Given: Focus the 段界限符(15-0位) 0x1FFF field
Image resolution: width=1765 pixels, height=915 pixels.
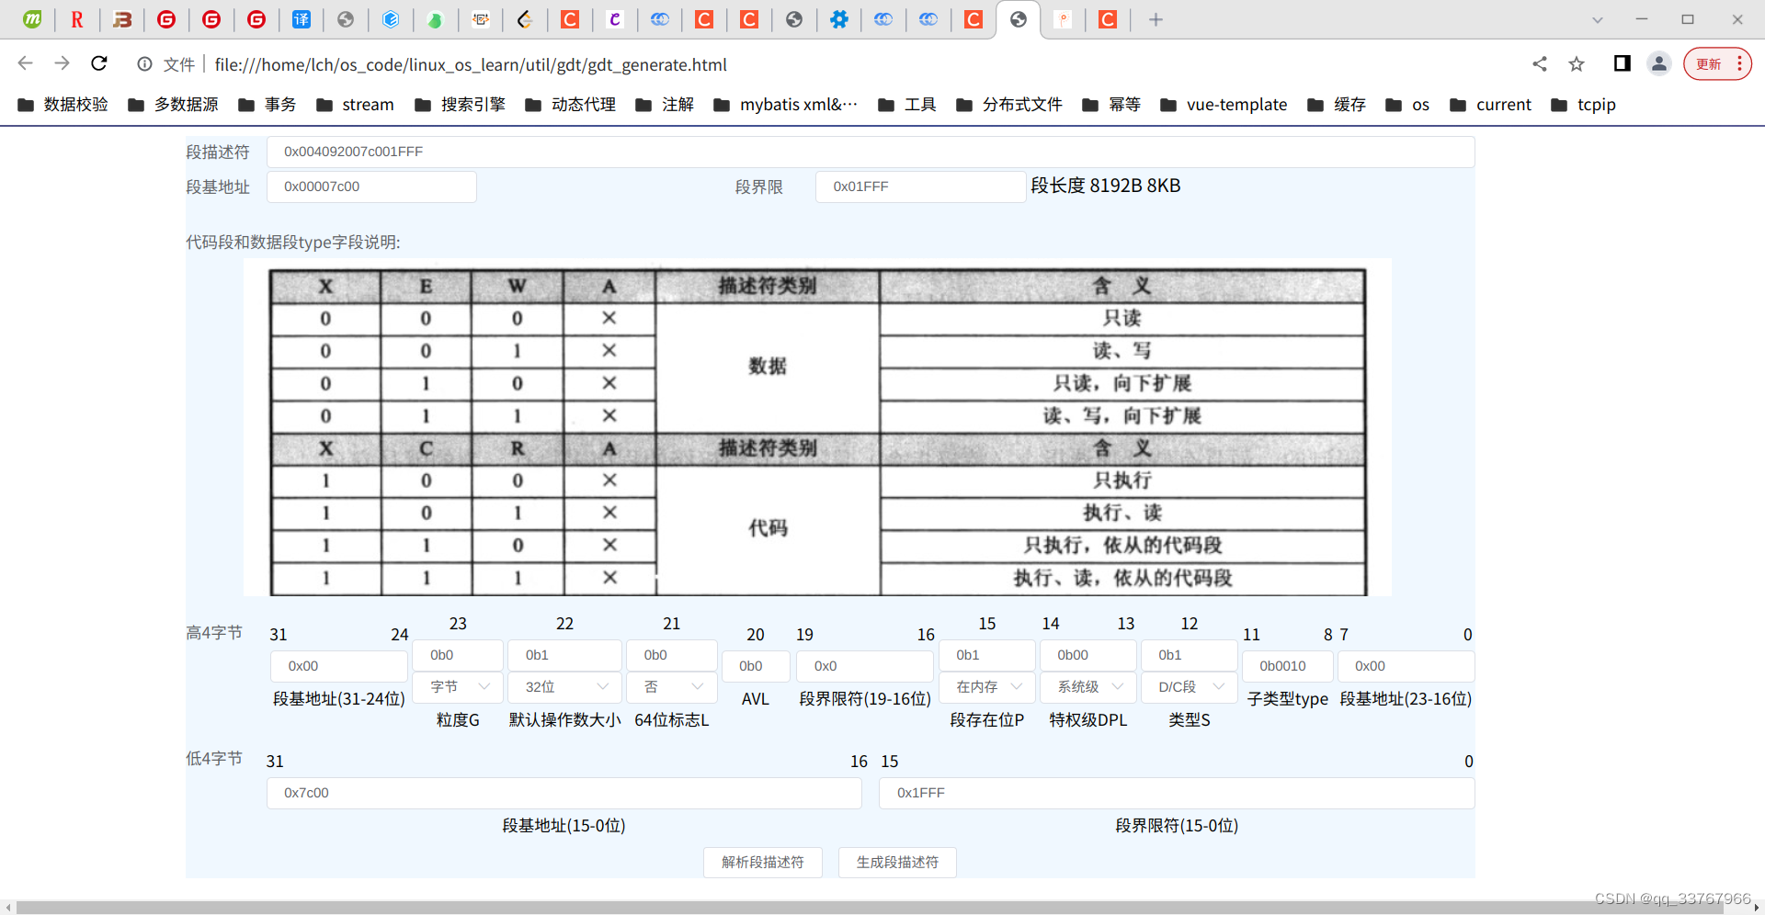Looking at the screenshot, I should (1177, 793).
